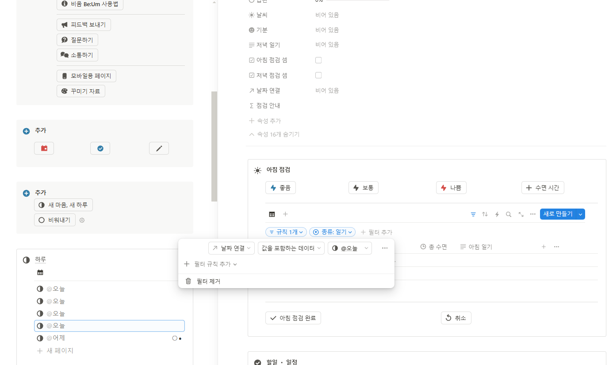Click the 피드백 보내기 button in the sidebar

tap(84, 25)
